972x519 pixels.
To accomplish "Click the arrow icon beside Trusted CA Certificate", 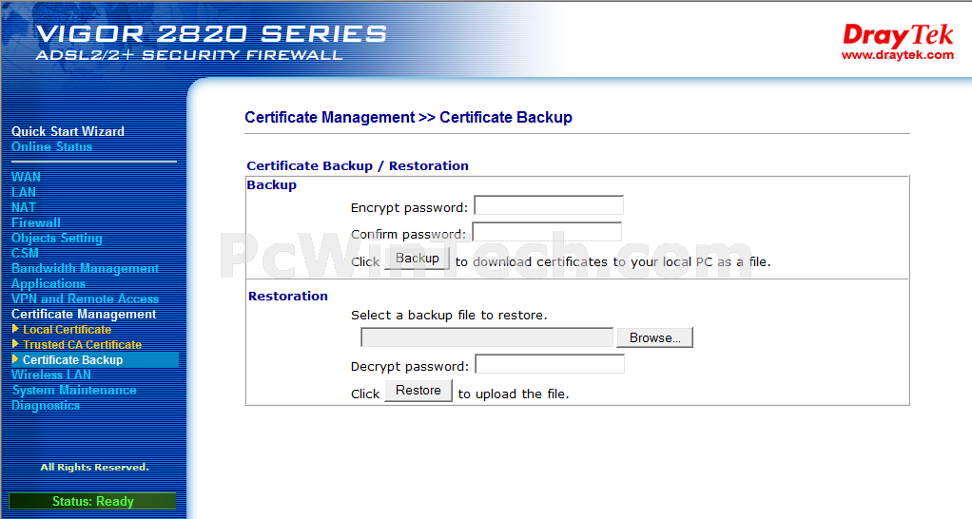I will click(x=15, y=344).
